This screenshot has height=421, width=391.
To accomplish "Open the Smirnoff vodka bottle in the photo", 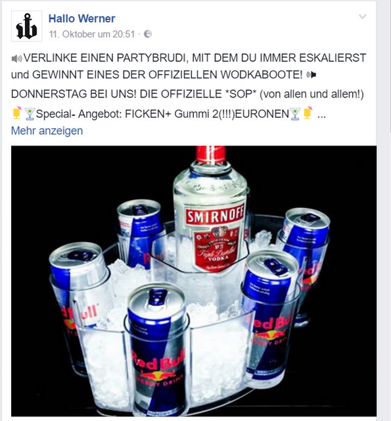I will click(x=210, y=209).
